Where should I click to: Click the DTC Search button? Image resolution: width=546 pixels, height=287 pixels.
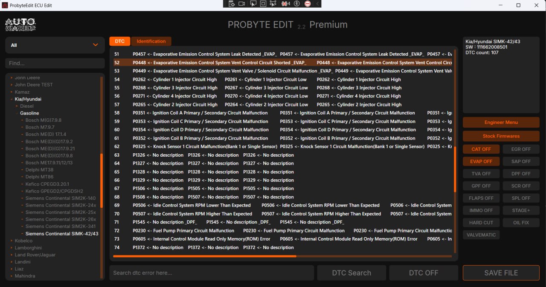(351, 273)
